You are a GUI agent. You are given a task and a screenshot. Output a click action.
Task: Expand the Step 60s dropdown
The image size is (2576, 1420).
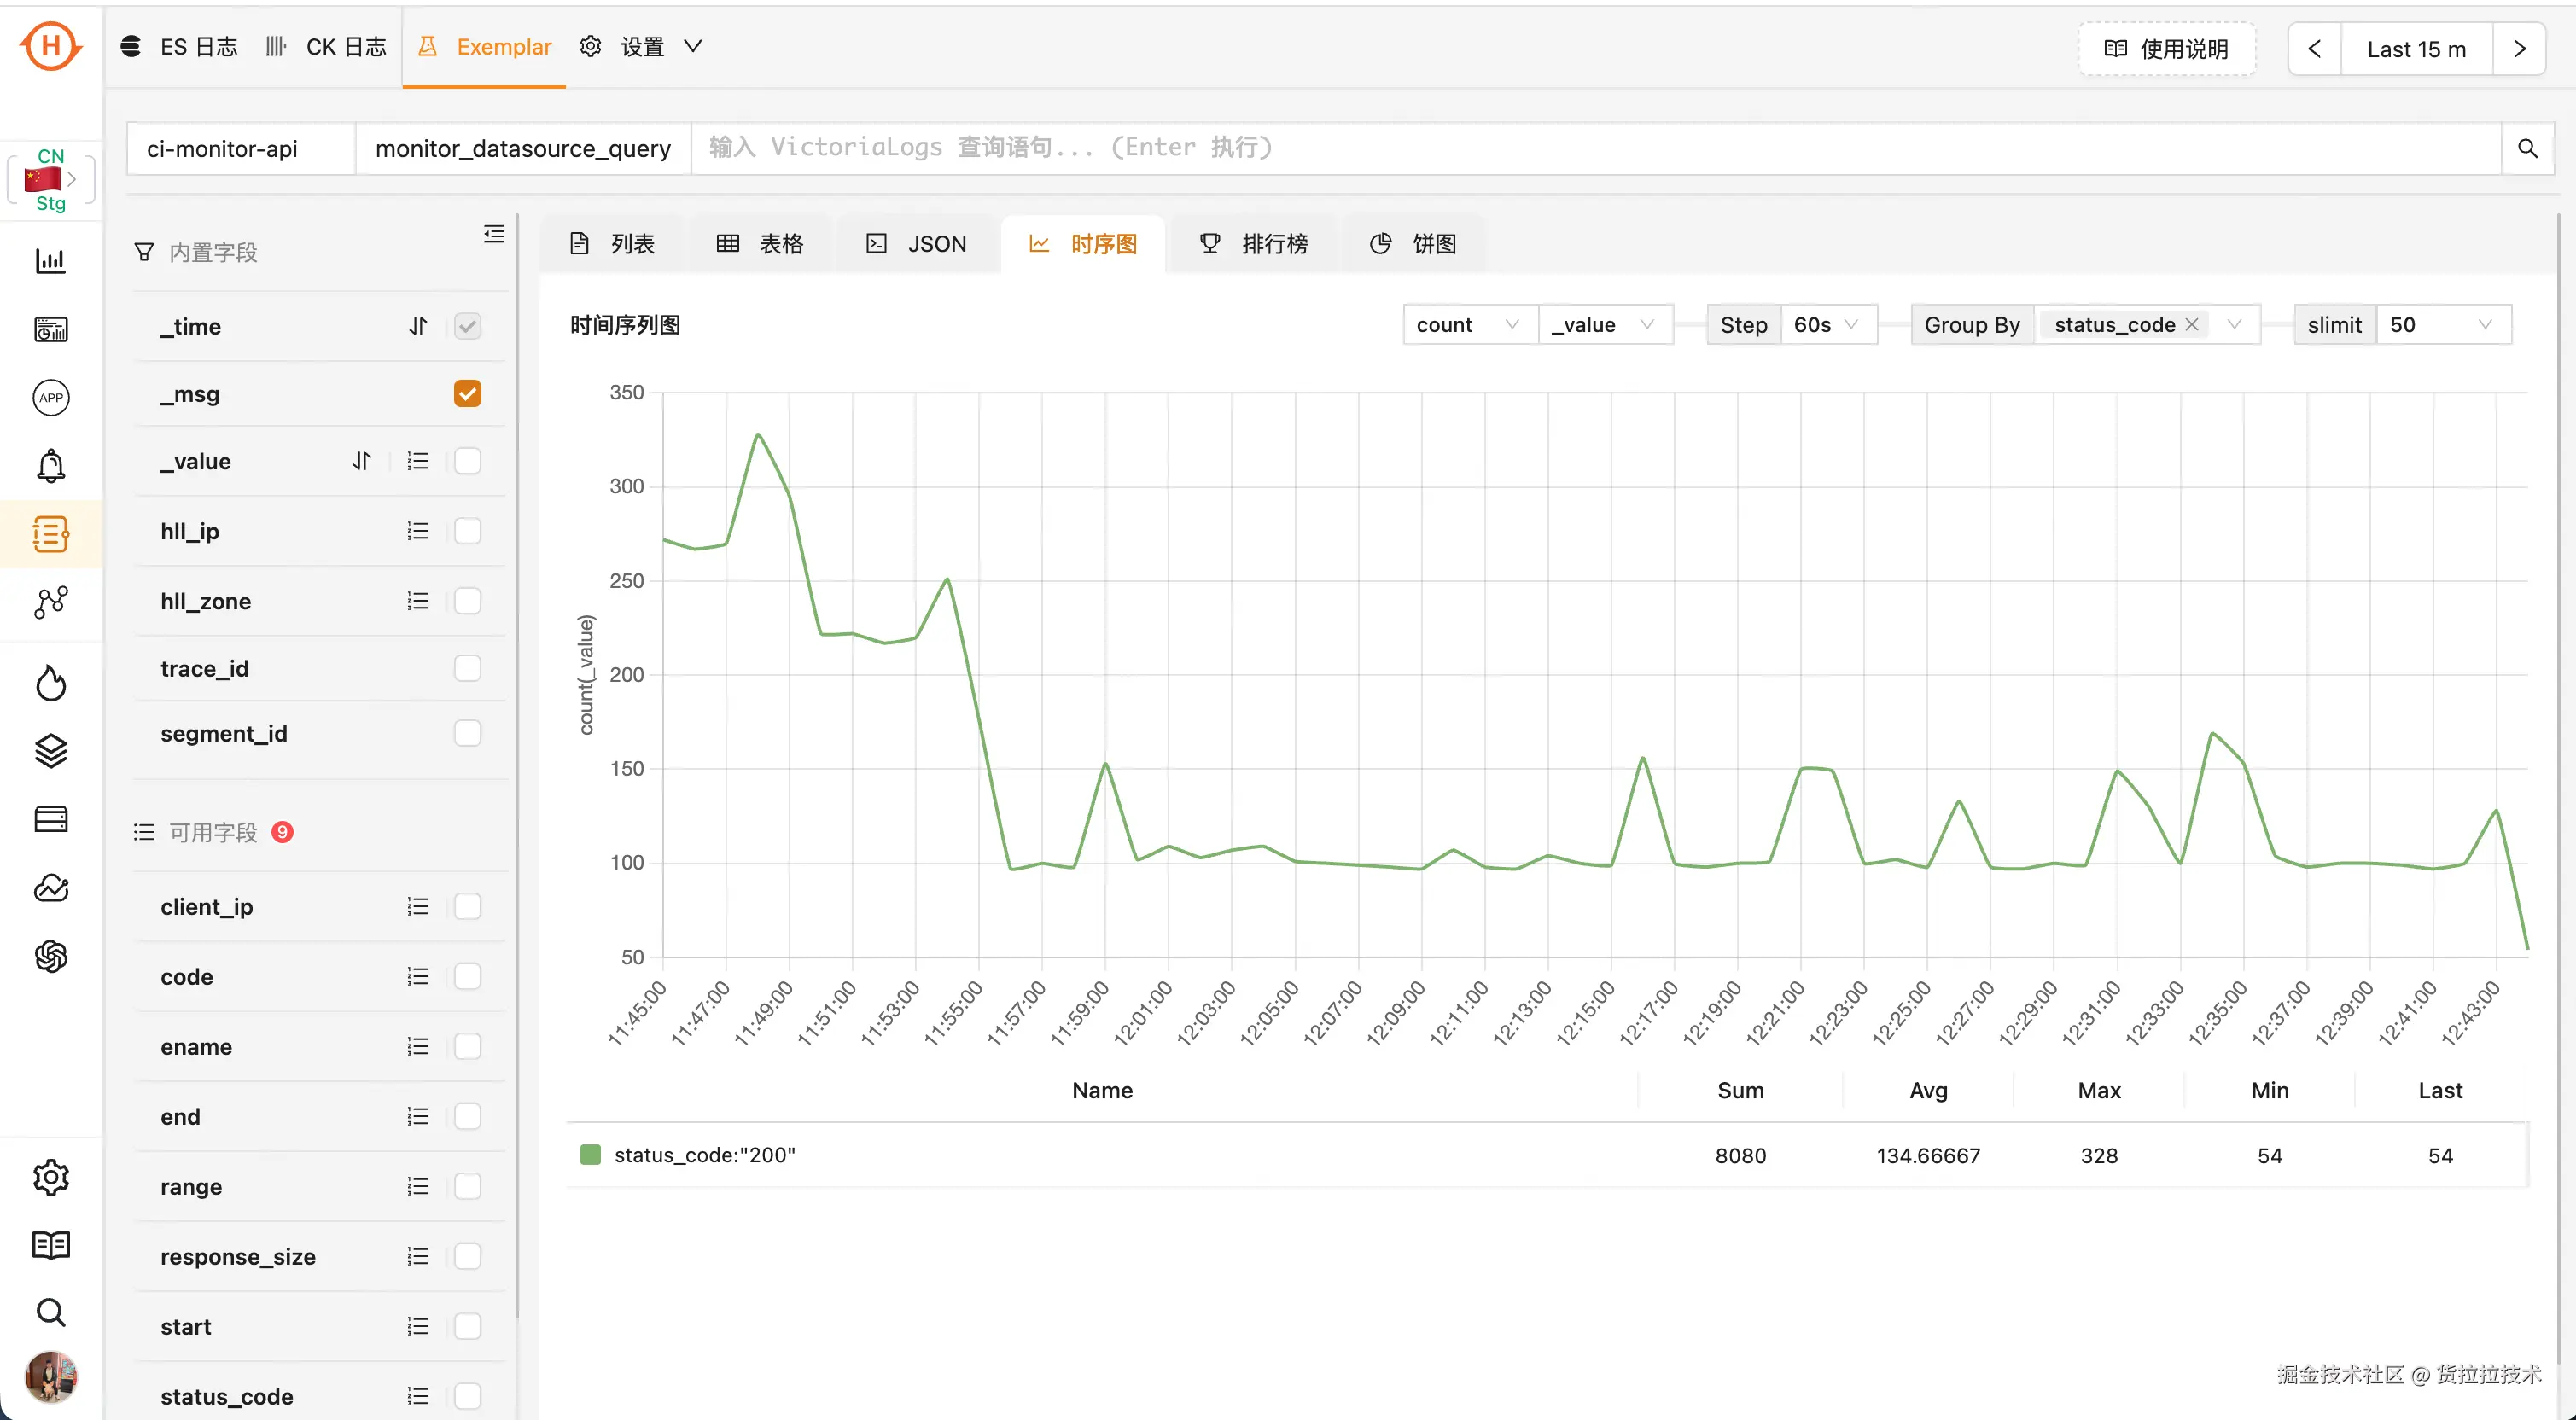click(1826, 325)
